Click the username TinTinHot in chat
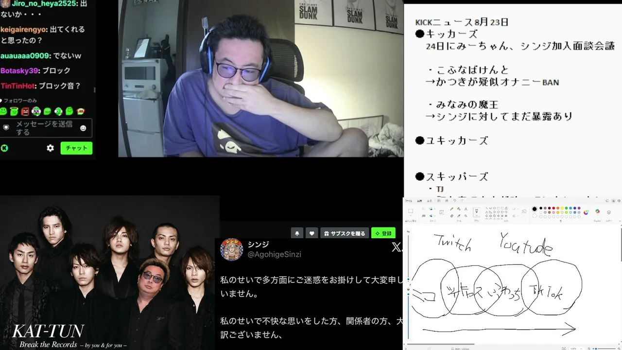Screen dimensions: 622x350 click(18, 86)
